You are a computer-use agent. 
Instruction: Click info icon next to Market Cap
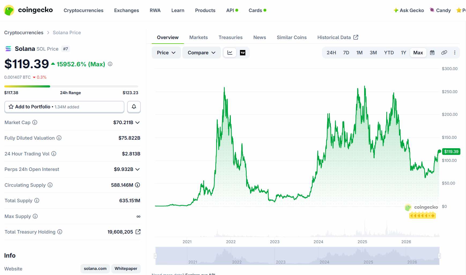click(35, 122)
